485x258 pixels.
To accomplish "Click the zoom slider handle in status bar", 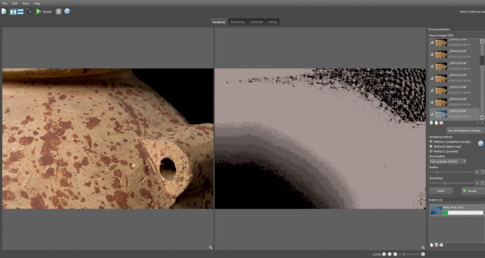I will [x=404, y=254].
